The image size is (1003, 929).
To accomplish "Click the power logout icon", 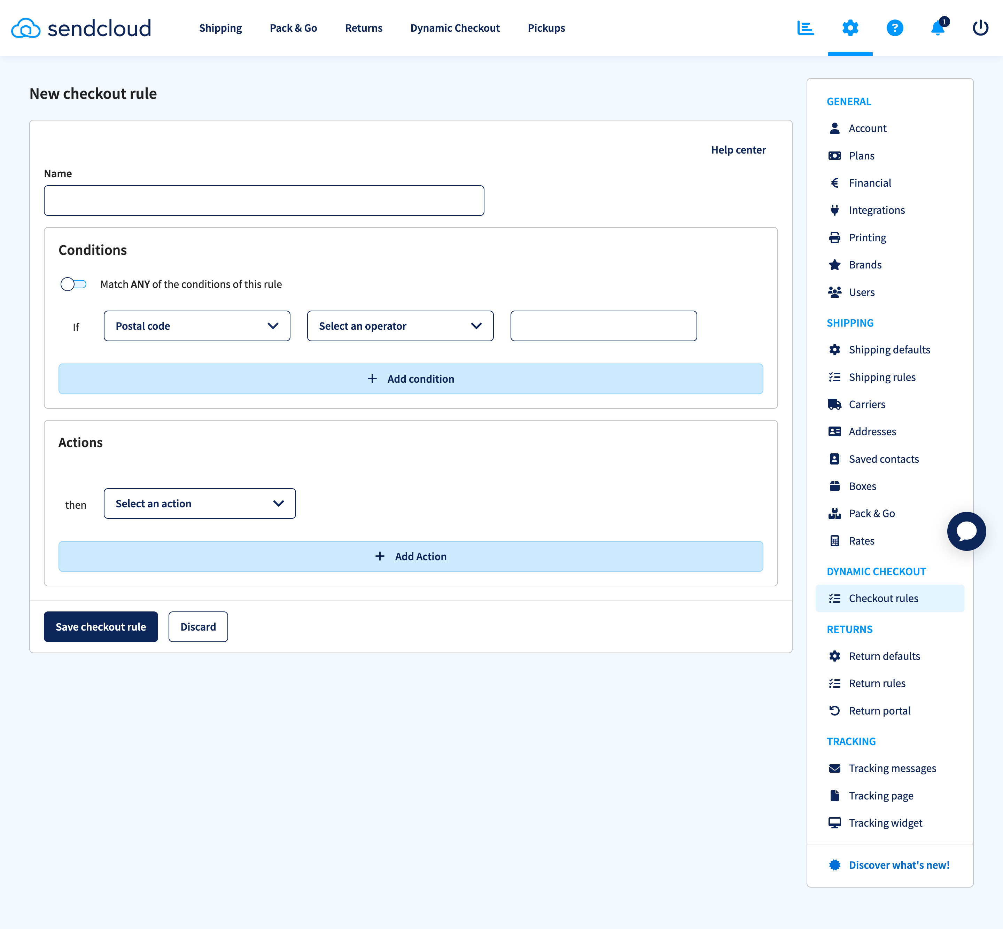I will pos(980,28).
